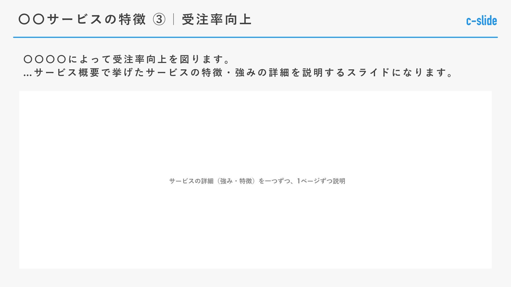Viewport: 511px width, 287px height.
Task: Select the large white content area
Action: [x=256, y=180]
